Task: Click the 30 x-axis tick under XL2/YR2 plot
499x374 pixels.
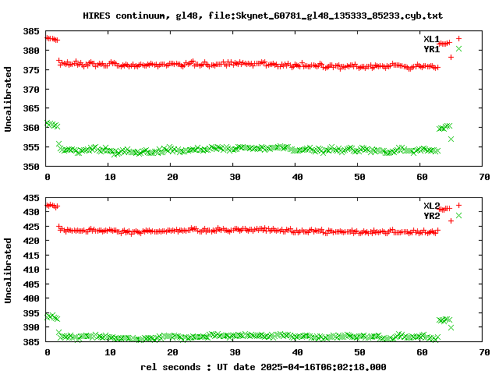Action: (235, 352)
